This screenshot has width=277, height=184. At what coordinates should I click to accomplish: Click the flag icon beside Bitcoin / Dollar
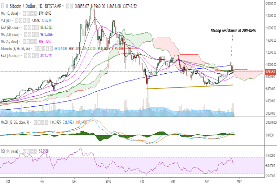7,6
